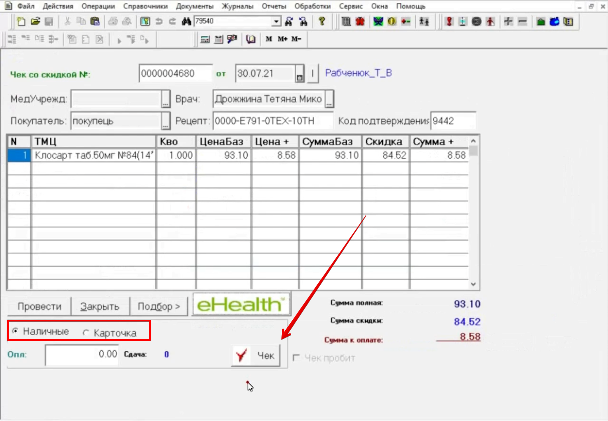
Task: Open the Отчеты menu
Action: (x=274, y=6)
